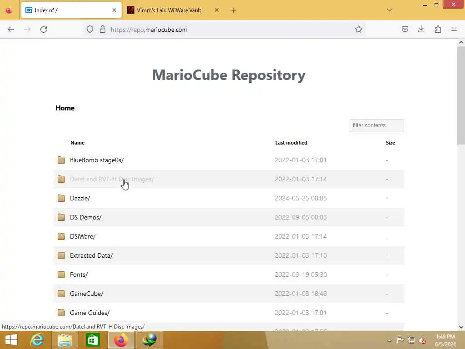Click date 2024-05-25 00:05 in Dazzle row
Image resolution: width=465 pixels, height=349 pixels.
tap(301, 198)
